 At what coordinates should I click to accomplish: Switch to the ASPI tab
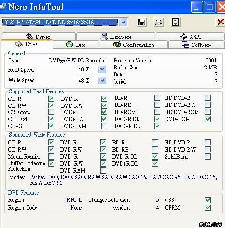[x=190, y=37]
